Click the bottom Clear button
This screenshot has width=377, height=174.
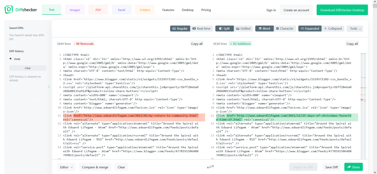click(121, 167)
